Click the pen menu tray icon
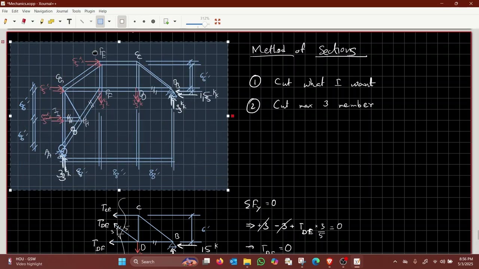This screenshot has width=479, height=269. pos(425,262)
